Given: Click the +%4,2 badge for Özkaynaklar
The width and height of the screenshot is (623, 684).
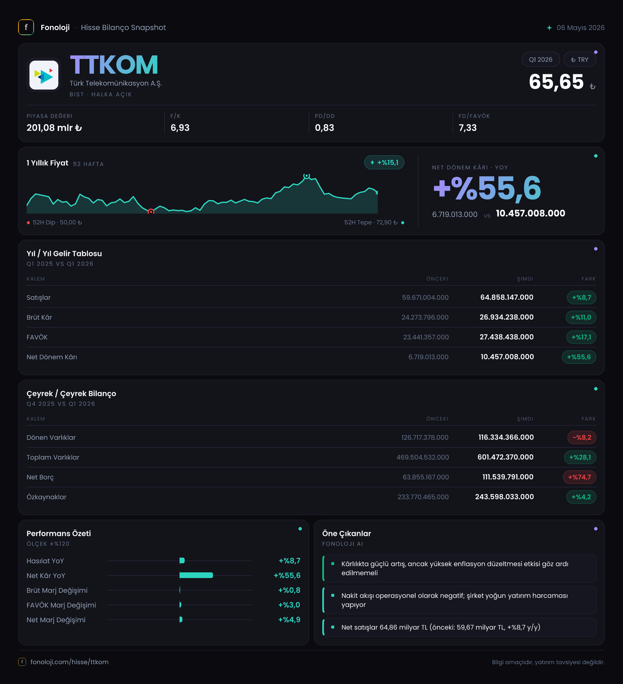Looking at the screenshot, I should pos(581,497).
